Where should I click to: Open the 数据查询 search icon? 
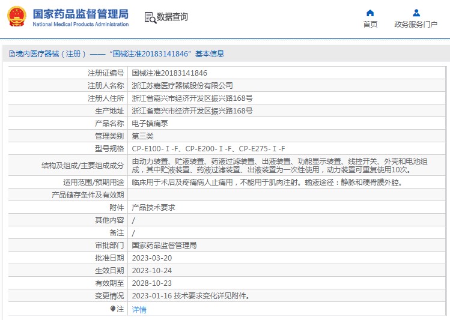[x=150, y=17]
